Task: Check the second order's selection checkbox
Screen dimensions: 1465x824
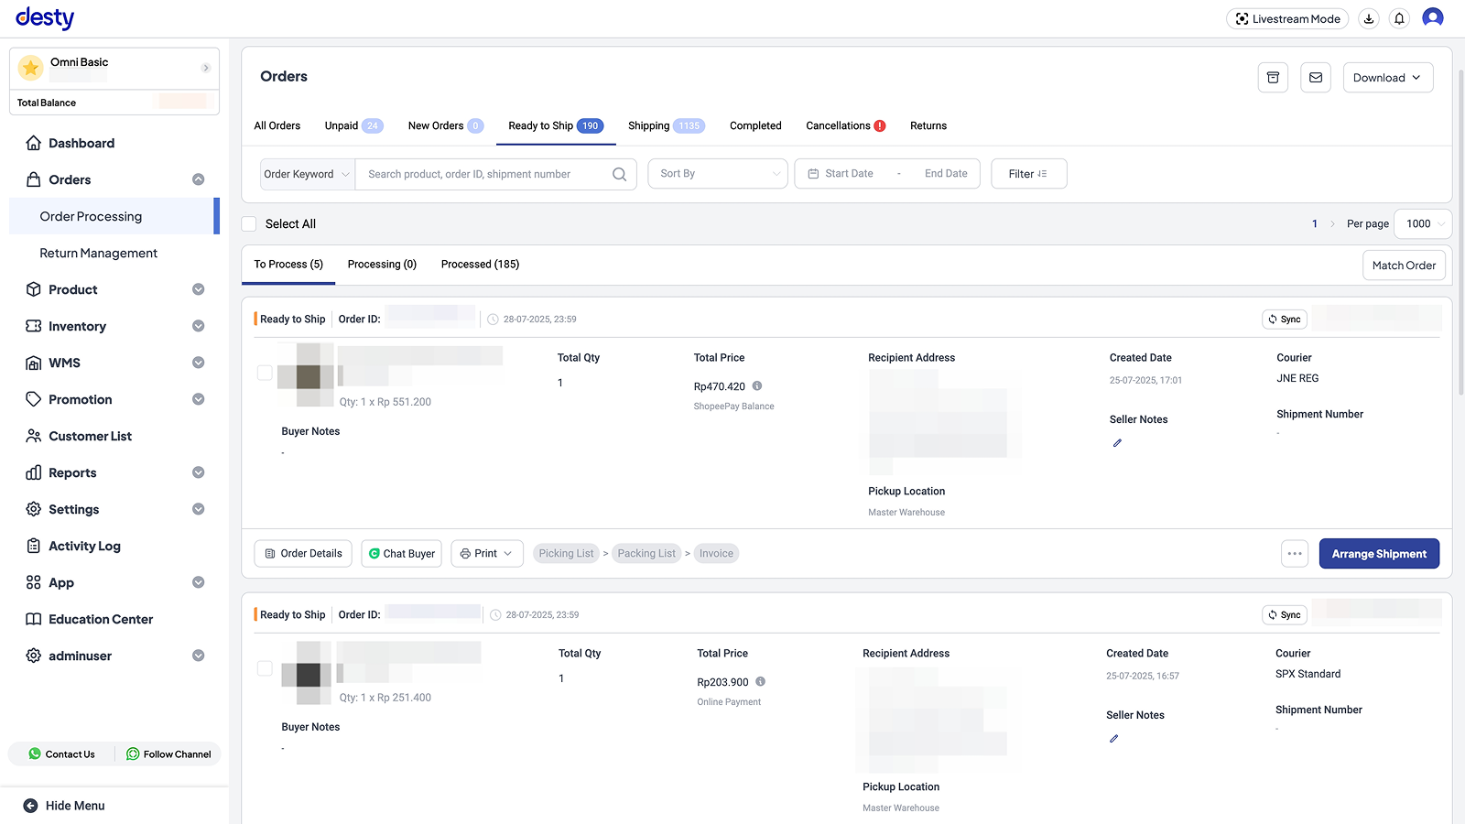Action: 265,668
